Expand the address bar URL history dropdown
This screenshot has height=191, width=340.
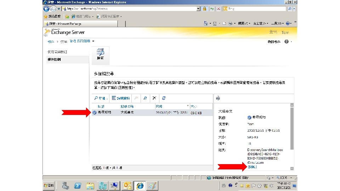click(198, 8)
